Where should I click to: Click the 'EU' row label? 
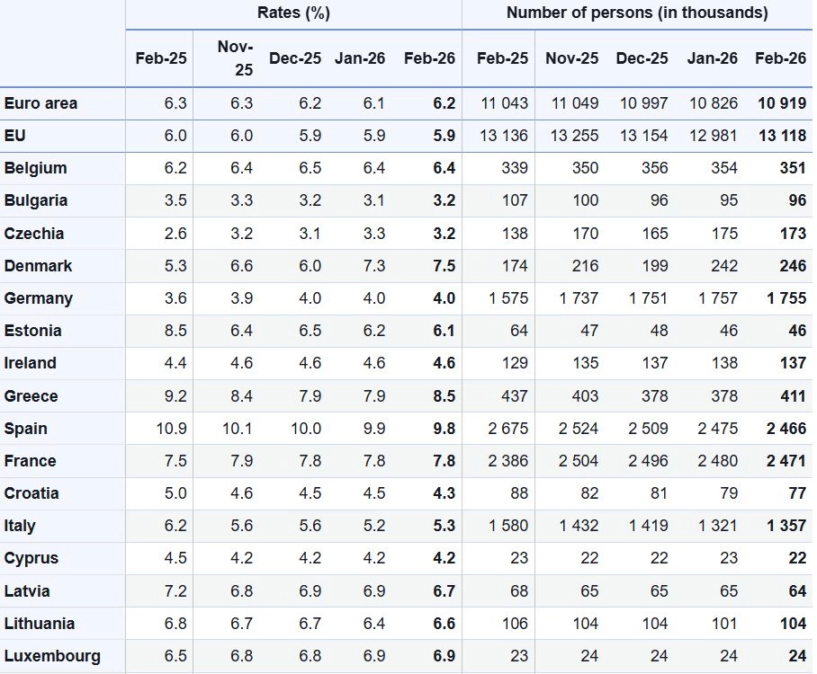tap(15, 136)
